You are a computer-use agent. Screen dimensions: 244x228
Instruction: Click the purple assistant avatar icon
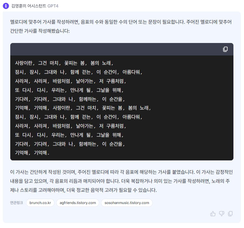tap(6, 6)
